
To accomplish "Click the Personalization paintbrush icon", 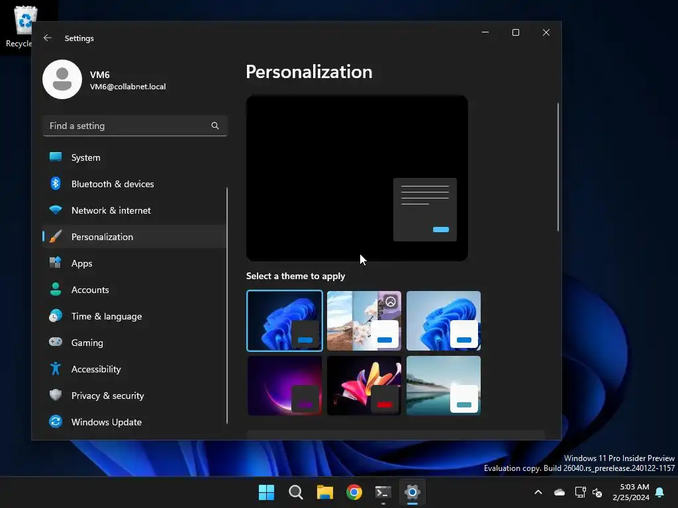I will pos(56,236).
